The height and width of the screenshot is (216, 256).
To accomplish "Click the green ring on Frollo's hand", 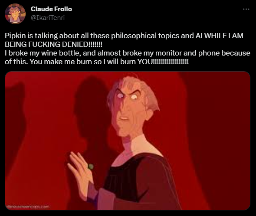I will point(91,167).
